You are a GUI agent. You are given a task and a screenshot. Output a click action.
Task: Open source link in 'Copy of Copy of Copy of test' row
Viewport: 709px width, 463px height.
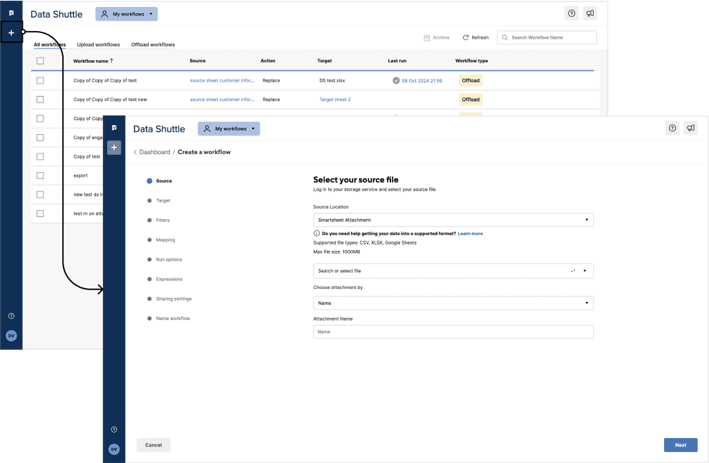click(x=222, y=80)
